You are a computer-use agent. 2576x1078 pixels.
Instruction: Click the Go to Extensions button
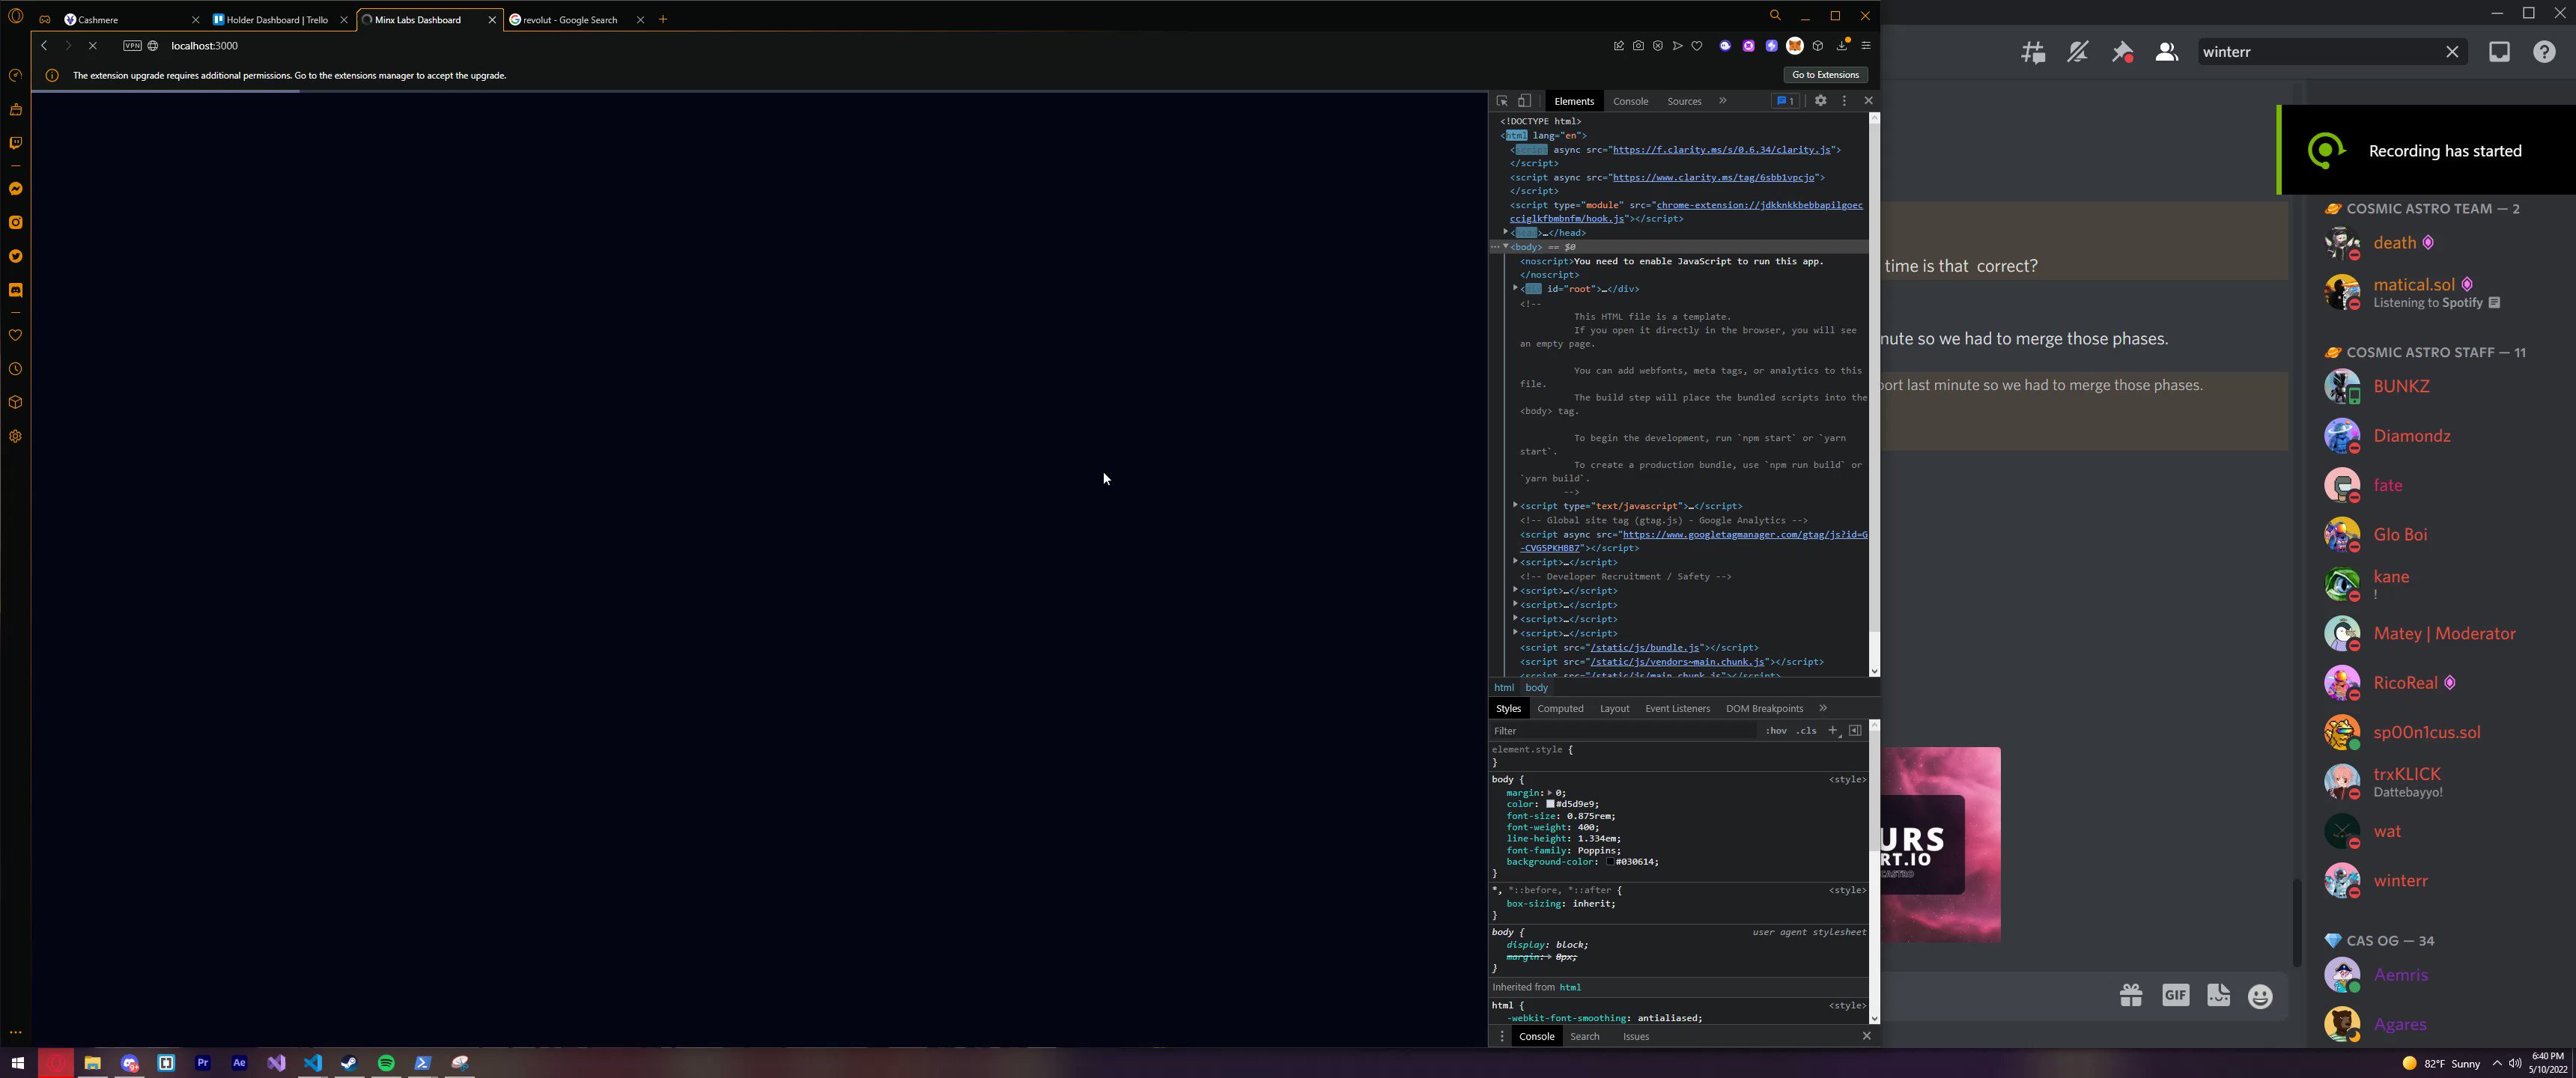tap(1825, 75)
